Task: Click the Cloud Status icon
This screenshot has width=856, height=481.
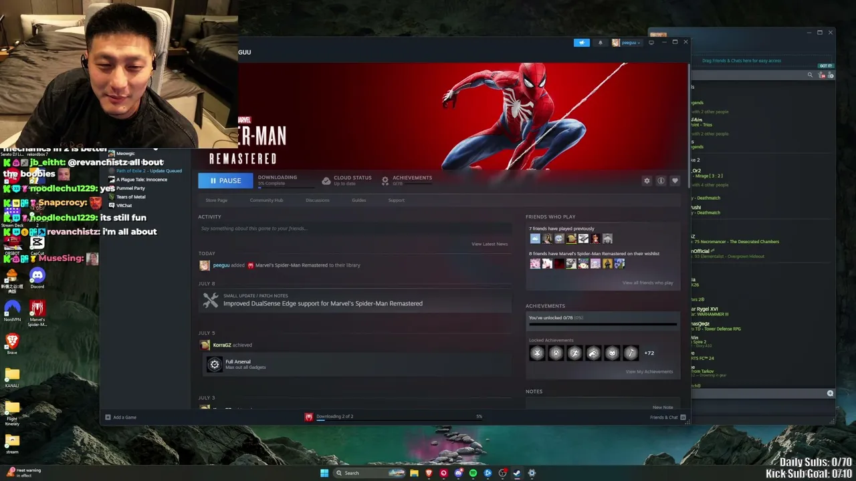Action: 326,181
